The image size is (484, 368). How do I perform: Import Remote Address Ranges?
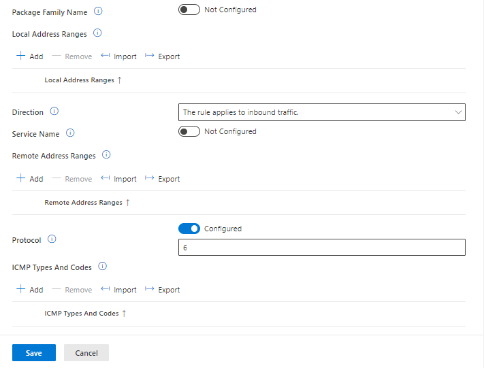[x=118, y=179]
